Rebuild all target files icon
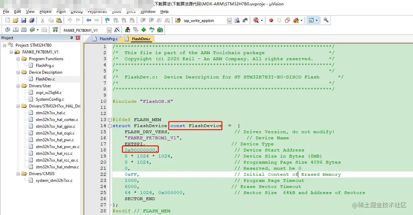Viewport: 413px width, 215px height. click(24, 30)
